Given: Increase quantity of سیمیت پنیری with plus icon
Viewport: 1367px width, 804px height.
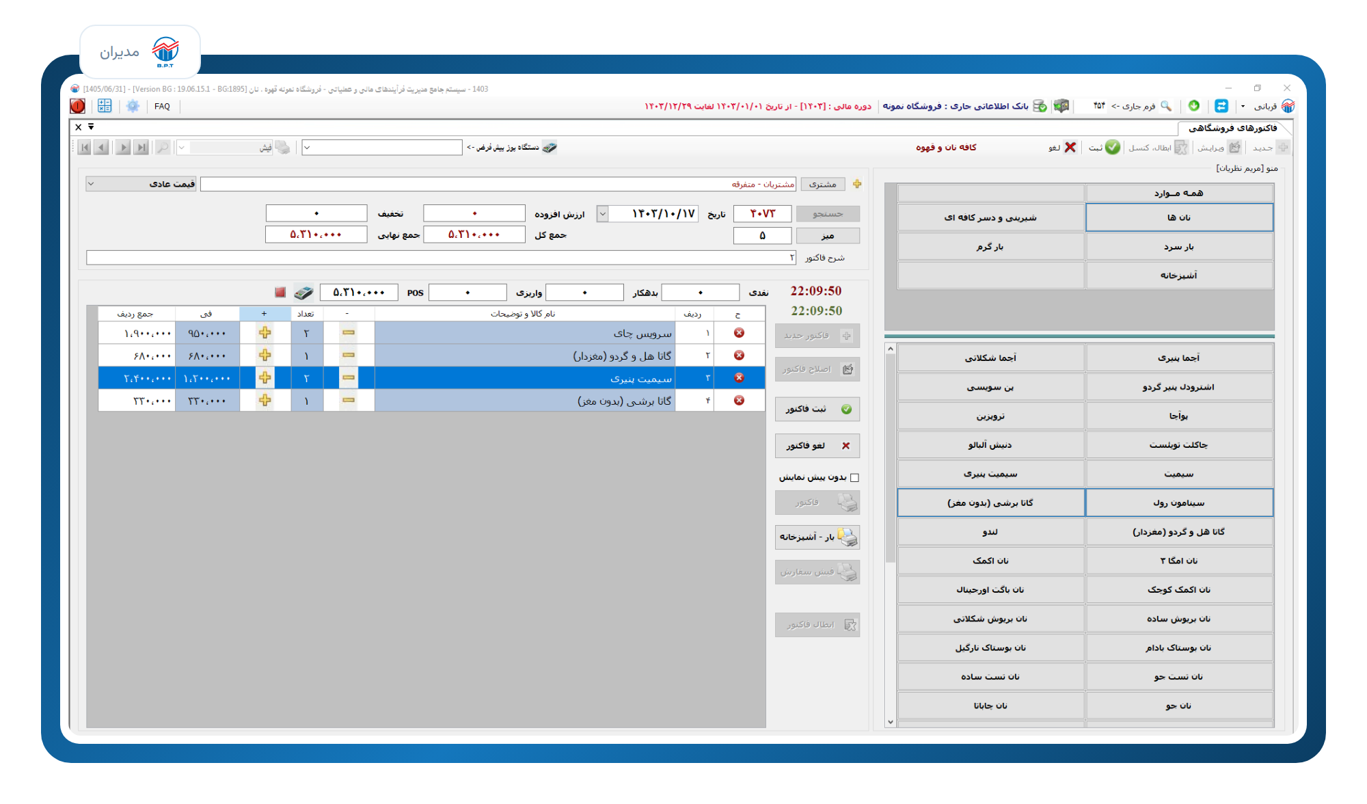Looking at the screenshot, I should click(x=265, y=378).
